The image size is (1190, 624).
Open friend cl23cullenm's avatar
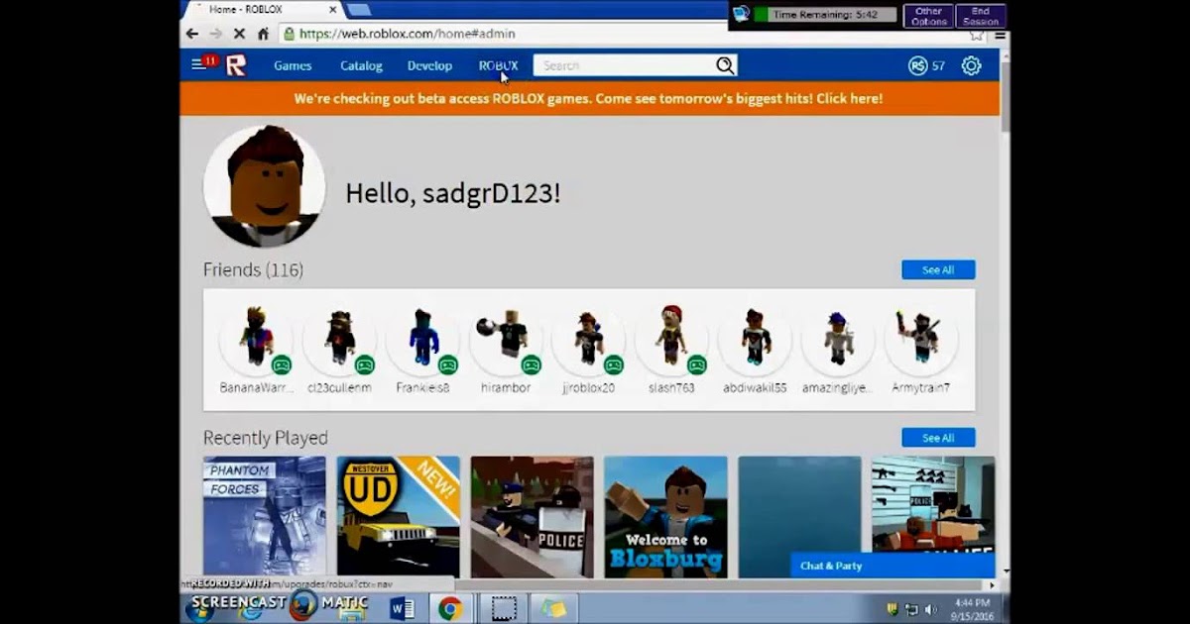[339, 338]
